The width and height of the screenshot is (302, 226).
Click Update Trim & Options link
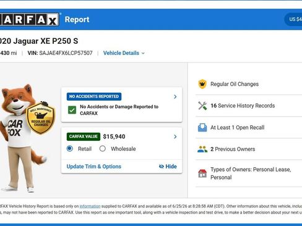click(x=94, y=166)
